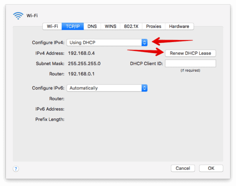Open the Configure IPv6 Automatically dropdown
The image size is (236, 186).
tap(107, 88)
